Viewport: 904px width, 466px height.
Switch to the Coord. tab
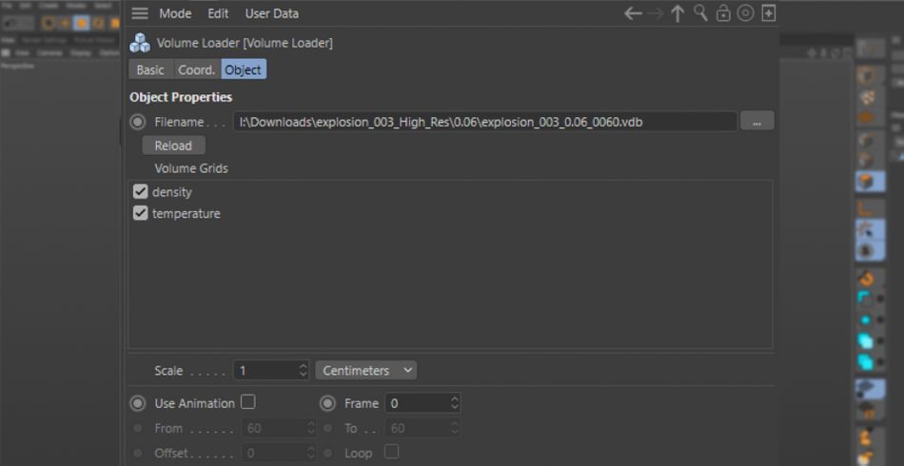(197, 69)
